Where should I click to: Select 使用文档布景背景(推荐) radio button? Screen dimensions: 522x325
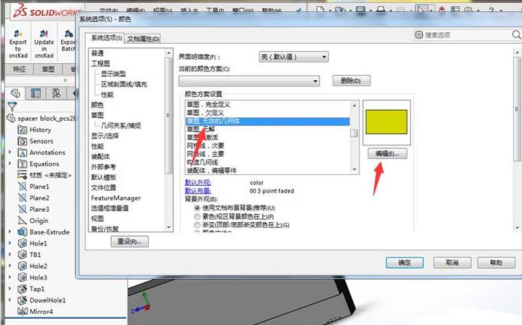click(x=197, y=208)
